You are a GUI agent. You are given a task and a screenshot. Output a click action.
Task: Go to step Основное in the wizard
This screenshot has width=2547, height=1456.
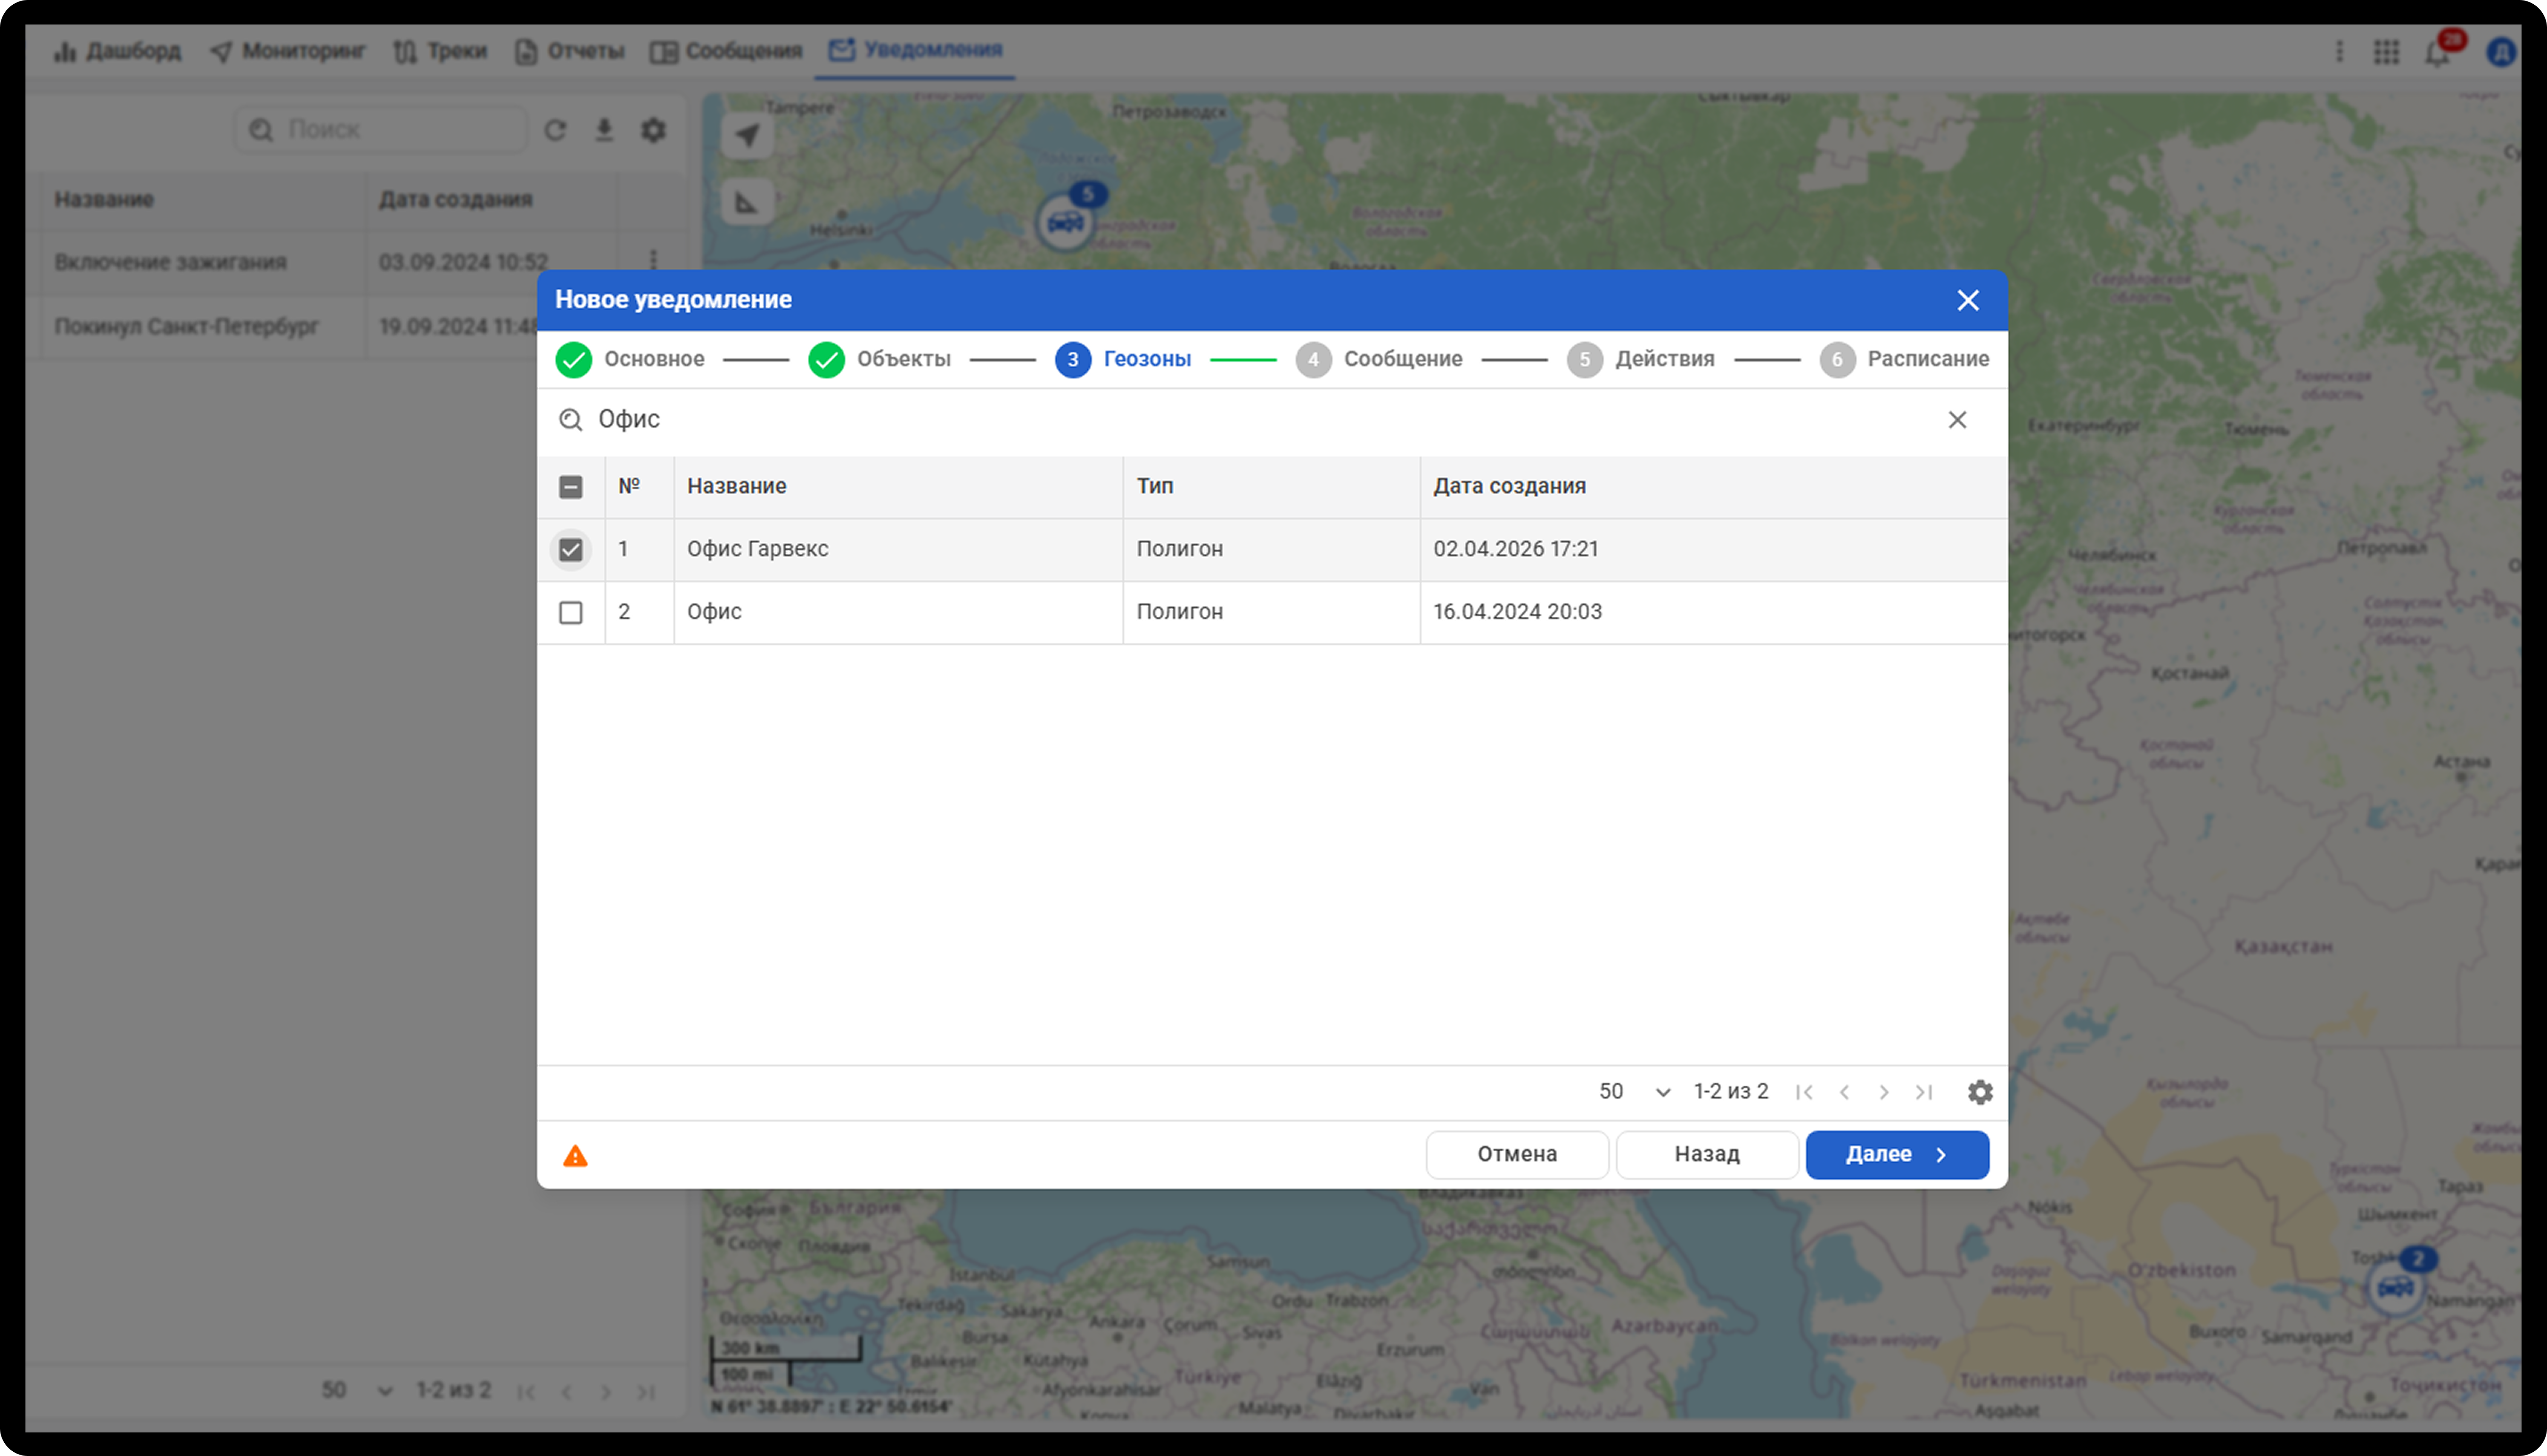630,359
